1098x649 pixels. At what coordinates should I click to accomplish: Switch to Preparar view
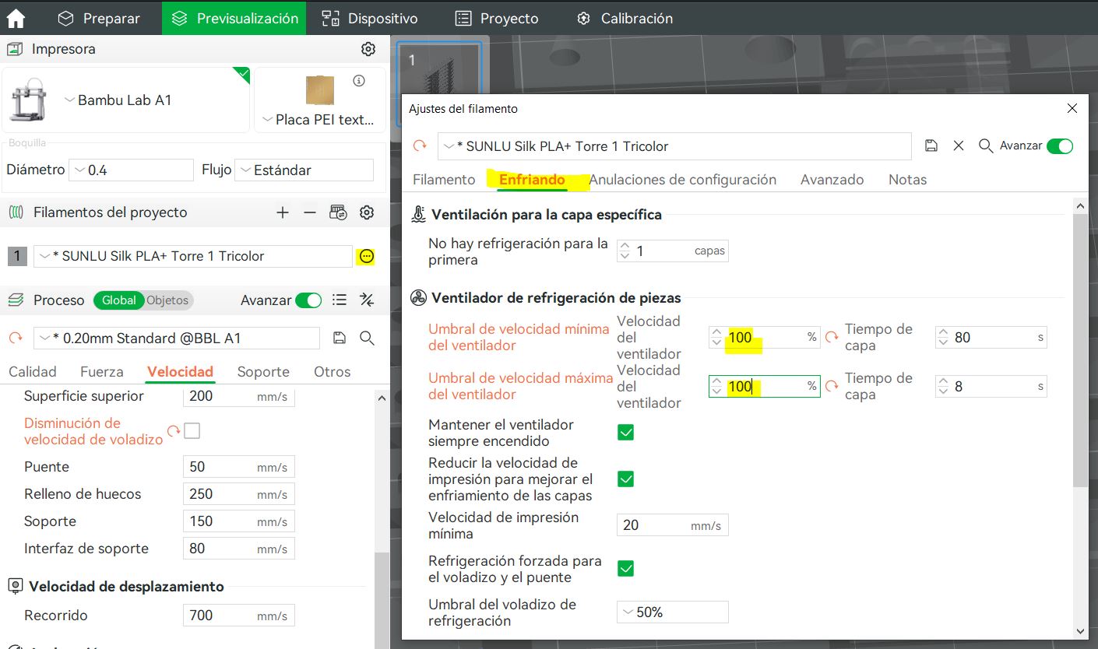[x=100, y=18]
